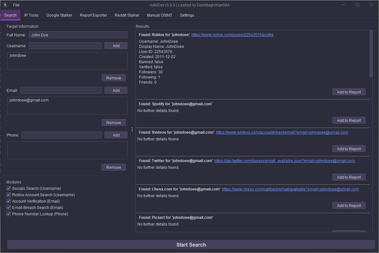Maximize the AutoDox window
The image size is (379, 253).
coord(358,5)
